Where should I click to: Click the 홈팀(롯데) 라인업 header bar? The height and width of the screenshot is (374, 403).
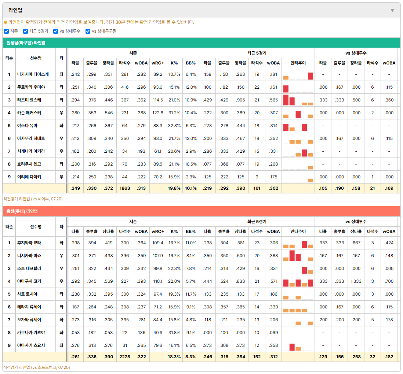pos(201,211)
